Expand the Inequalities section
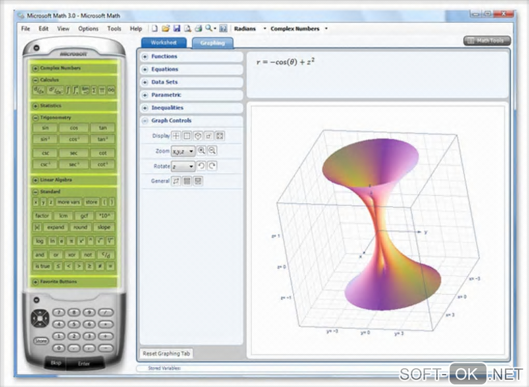Screen dimensions: 529x387 click(145, 107)
